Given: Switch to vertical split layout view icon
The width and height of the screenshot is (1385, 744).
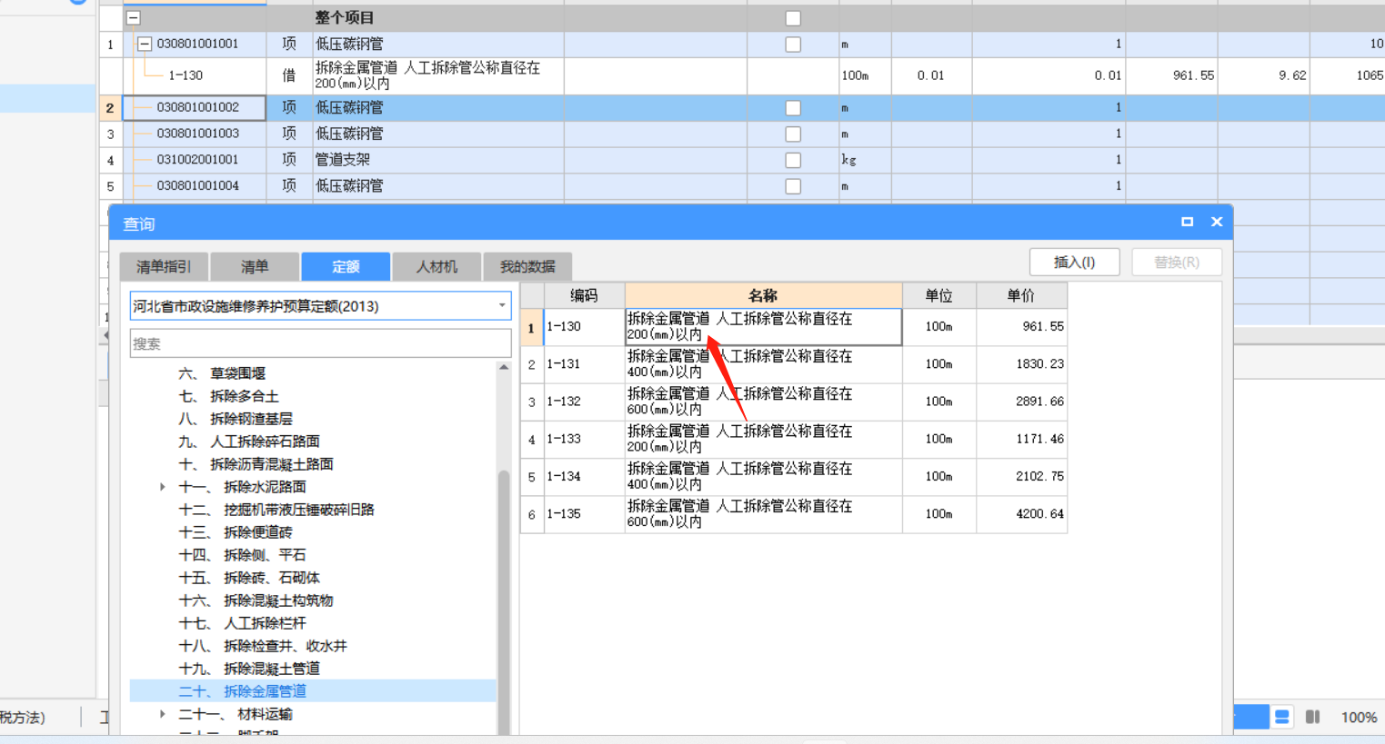Looking at the screenshot, I should (1312, 717).
